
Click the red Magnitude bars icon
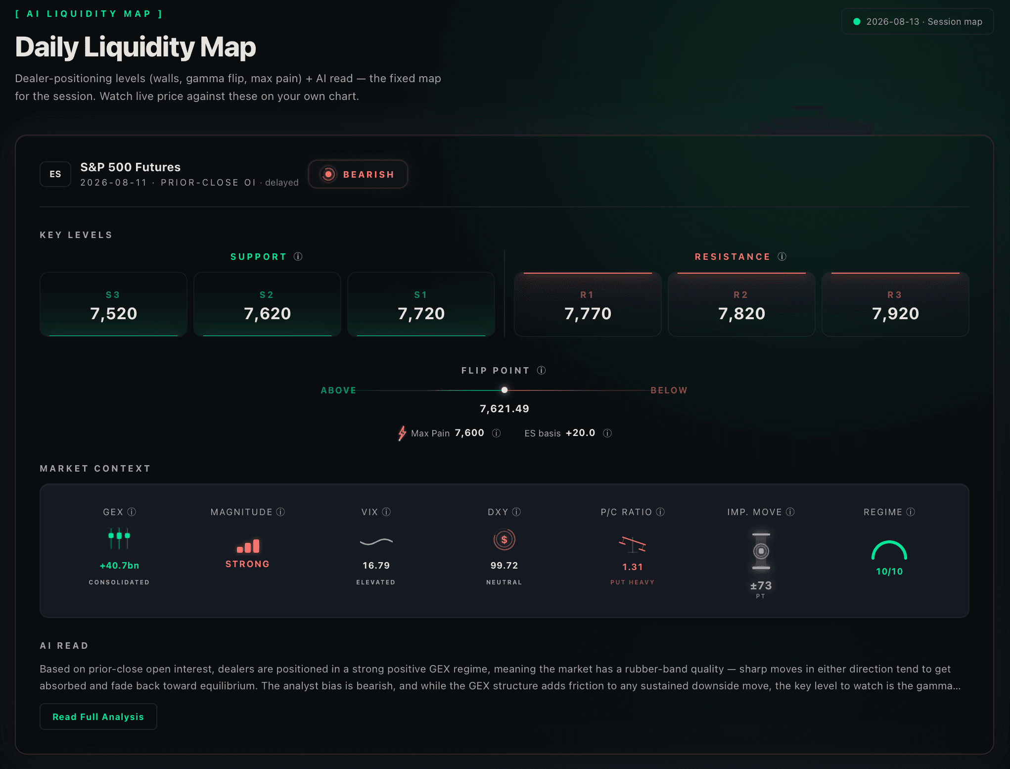pyautogui.click(x=248, y=546)
